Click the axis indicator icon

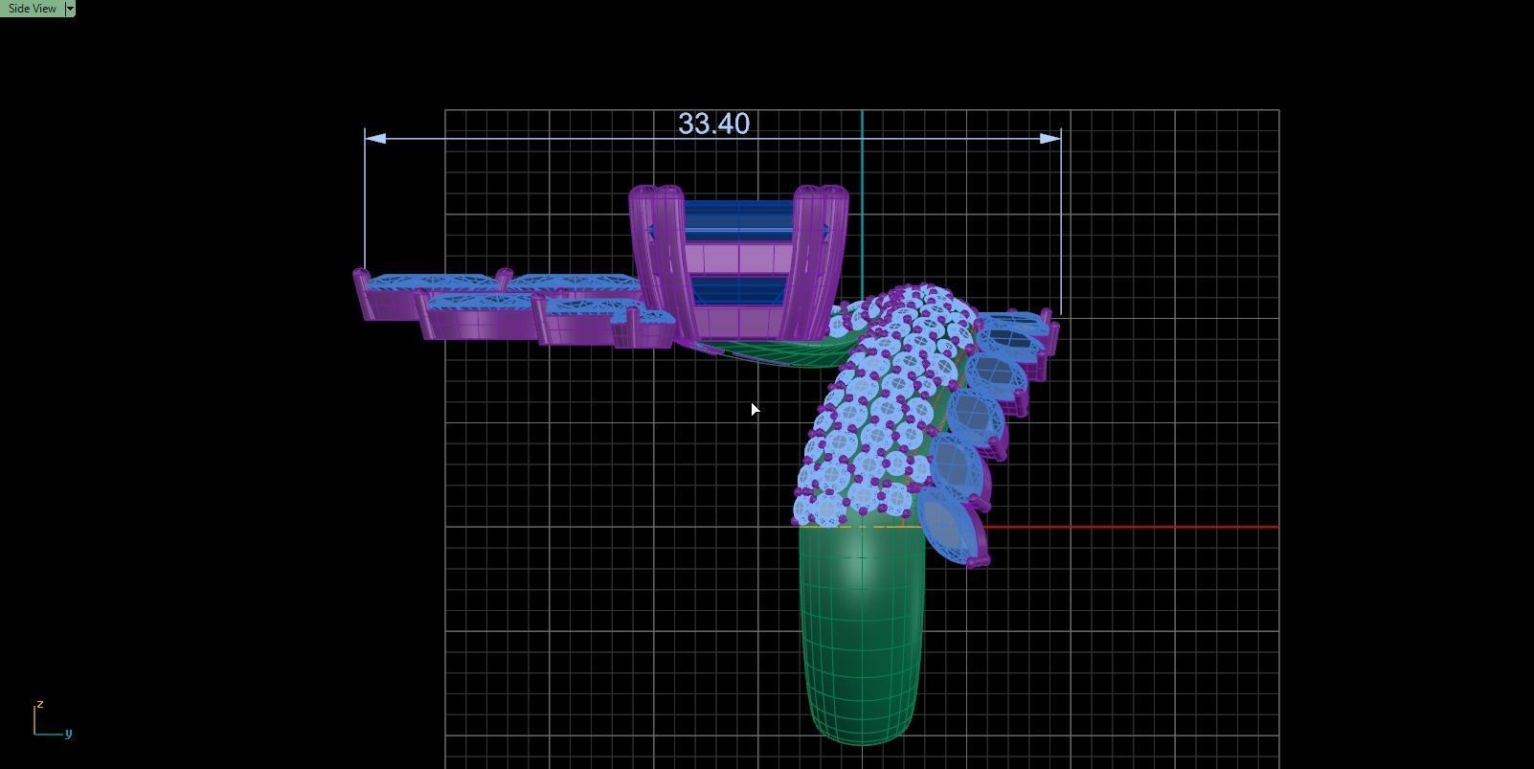(53, 718)
